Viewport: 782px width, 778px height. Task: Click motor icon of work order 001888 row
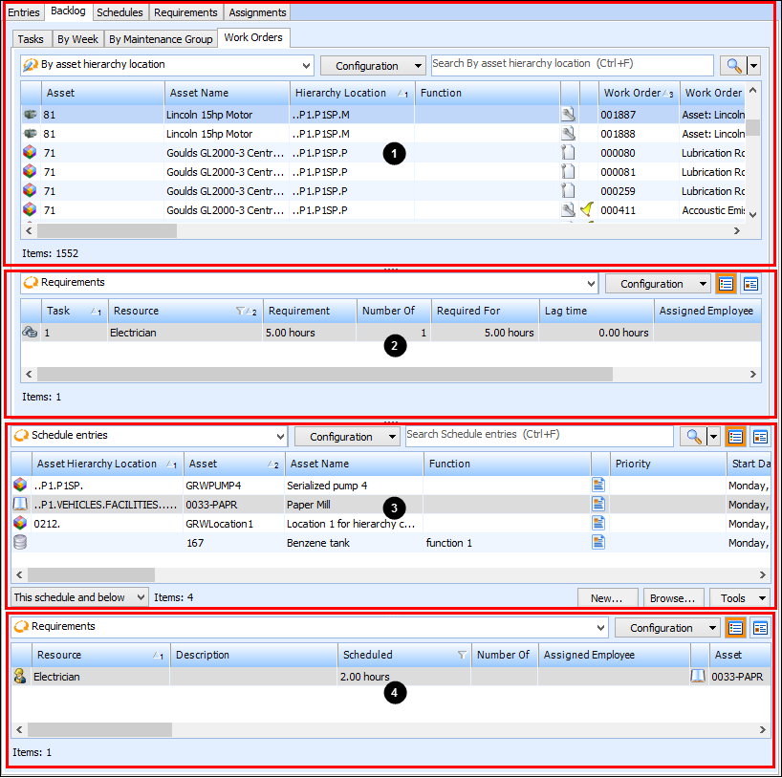point(31,134)
